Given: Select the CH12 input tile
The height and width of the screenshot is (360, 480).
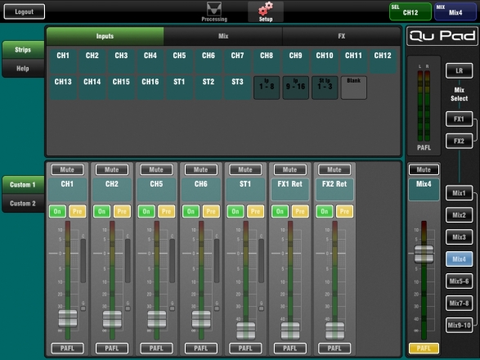Looking at the screenshot, I should [x=383, y=61].
